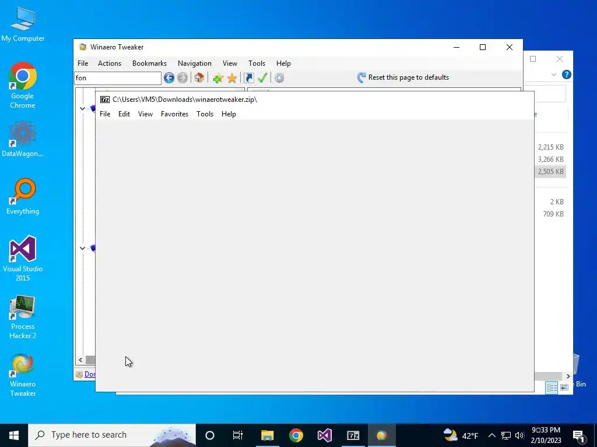Open the 7-Zip Edit menu
The height and width of the screenshot is (447, 597).
coord(124,114)
